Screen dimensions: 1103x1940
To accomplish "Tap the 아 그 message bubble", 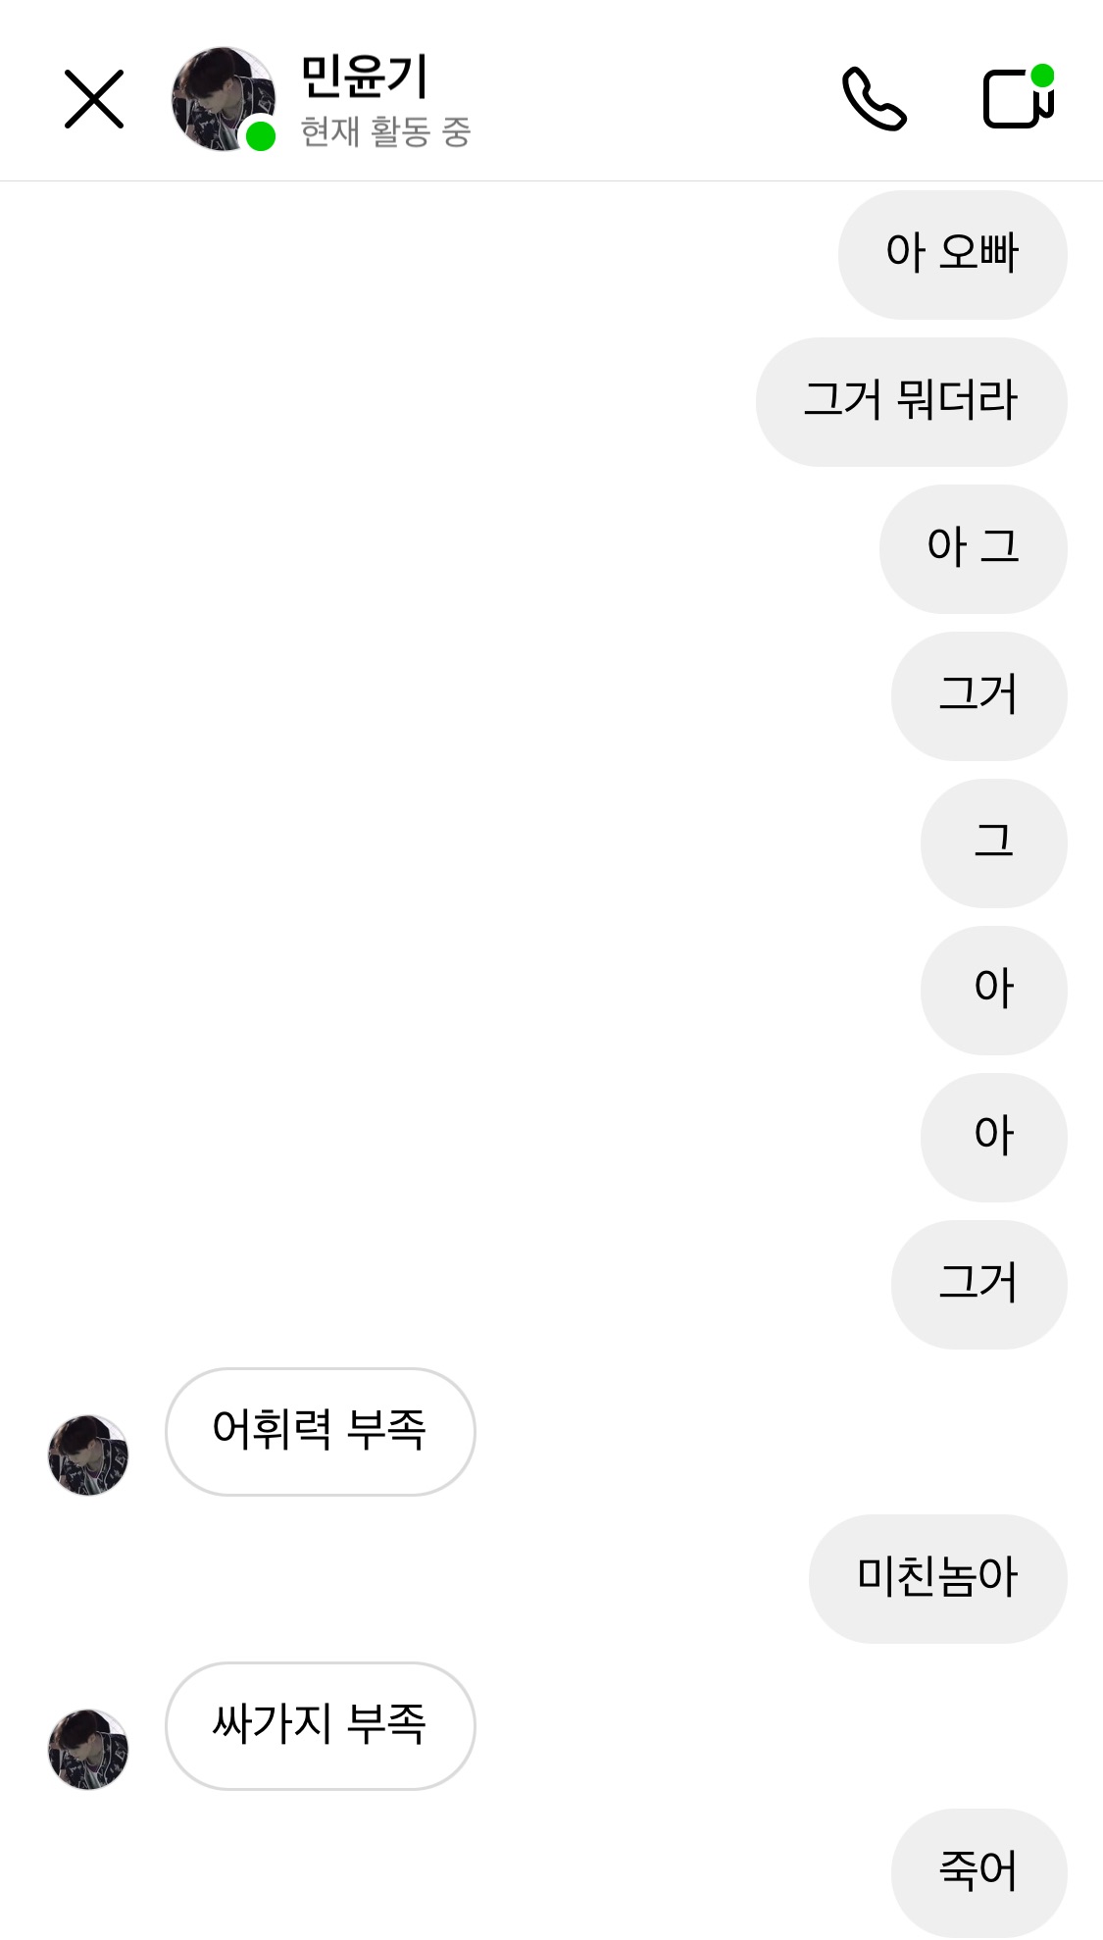I will pos(973,548).
